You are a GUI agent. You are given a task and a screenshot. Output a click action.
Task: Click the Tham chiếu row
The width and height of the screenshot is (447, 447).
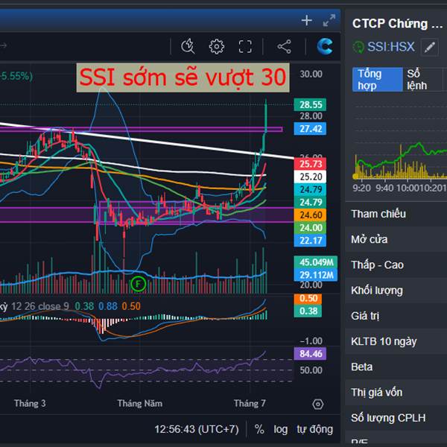coord(396,214)
